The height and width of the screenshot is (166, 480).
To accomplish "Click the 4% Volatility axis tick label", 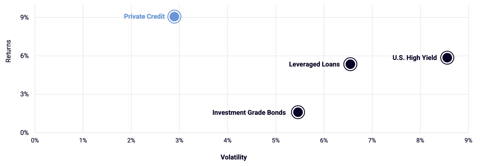I will pyautogui.click(x=227, y=141).
